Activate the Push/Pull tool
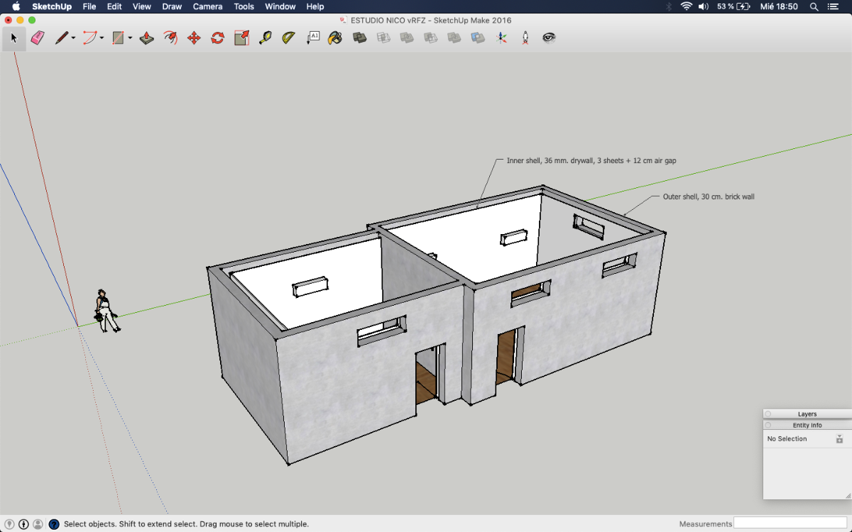The image size is (852, 532). click(x=147, y=38)
